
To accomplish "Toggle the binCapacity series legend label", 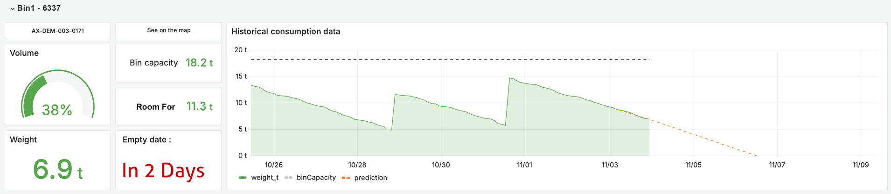I will tap(316, 178).
